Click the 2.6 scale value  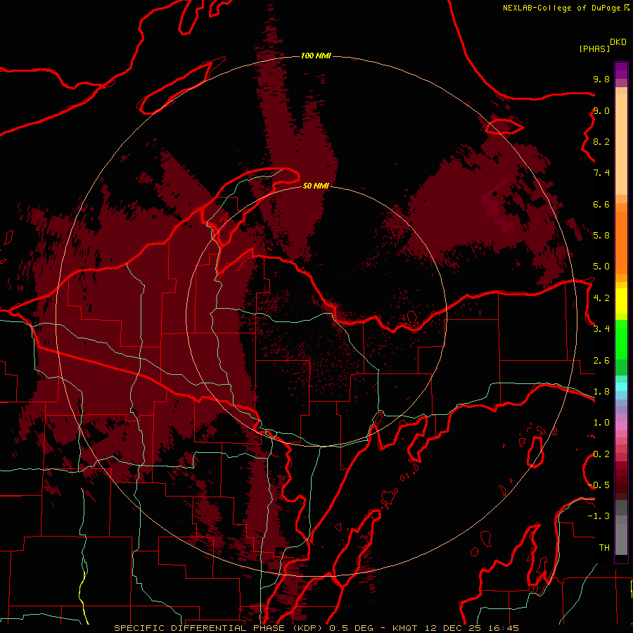(601, 361)
